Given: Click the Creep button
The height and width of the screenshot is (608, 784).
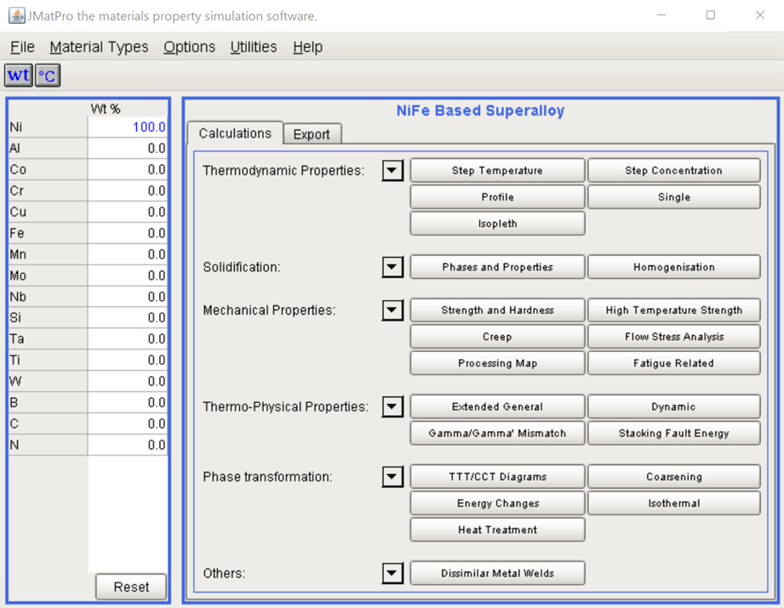Looking at the screenshot, I should [x=497, y=337].
